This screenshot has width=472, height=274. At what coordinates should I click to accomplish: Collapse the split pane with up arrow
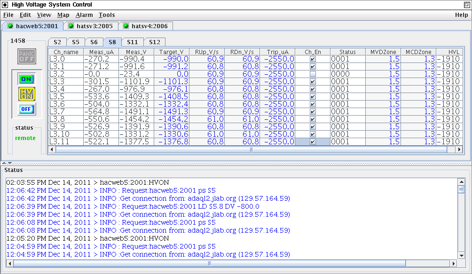click(x=4, y=163)
